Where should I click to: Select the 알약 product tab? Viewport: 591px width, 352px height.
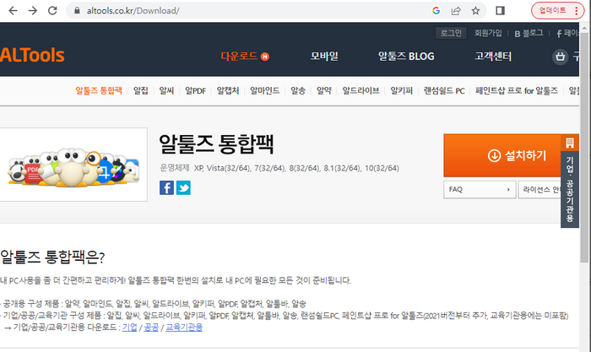pos(323,90)
